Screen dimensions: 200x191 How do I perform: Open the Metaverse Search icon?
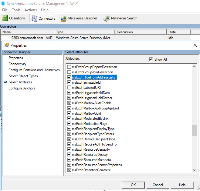pos(107,18)
